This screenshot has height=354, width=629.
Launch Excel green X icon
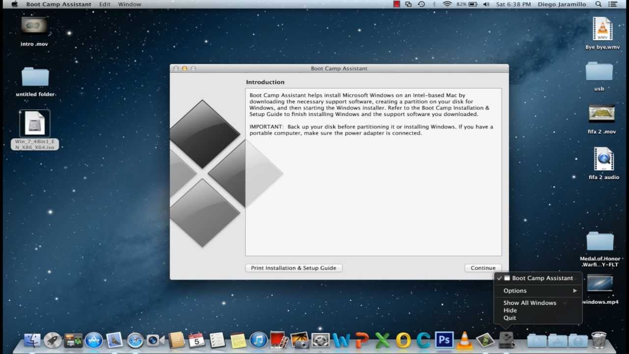point(382,340)
